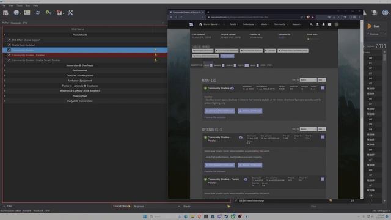Click the Run button

(376, 26)
